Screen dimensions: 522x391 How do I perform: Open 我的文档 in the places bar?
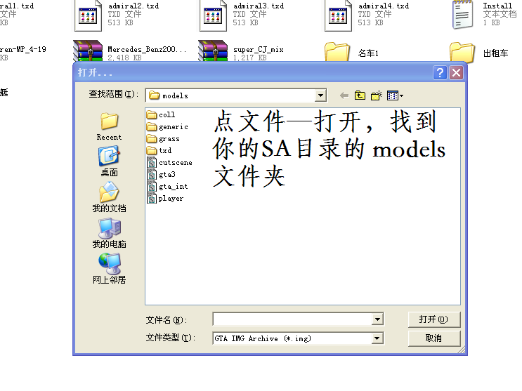pos(109,197)
